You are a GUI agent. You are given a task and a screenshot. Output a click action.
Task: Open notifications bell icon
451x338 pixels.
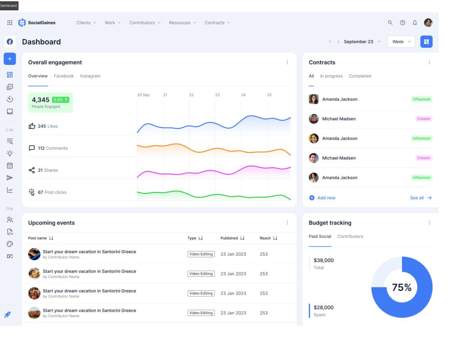[415, 23]
